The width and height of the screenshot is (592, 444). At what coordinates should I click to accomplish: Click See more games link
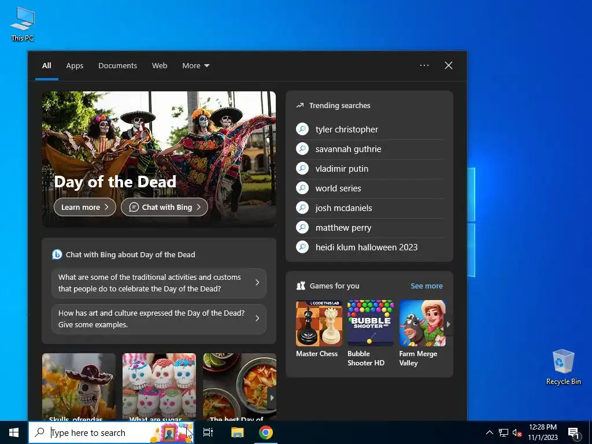(427, 286)
